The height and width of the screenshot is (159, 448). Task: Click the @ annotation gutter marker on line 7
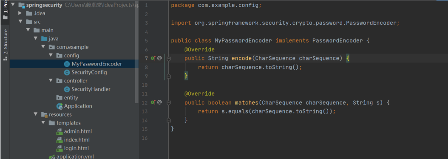click(x=159, y=58)
